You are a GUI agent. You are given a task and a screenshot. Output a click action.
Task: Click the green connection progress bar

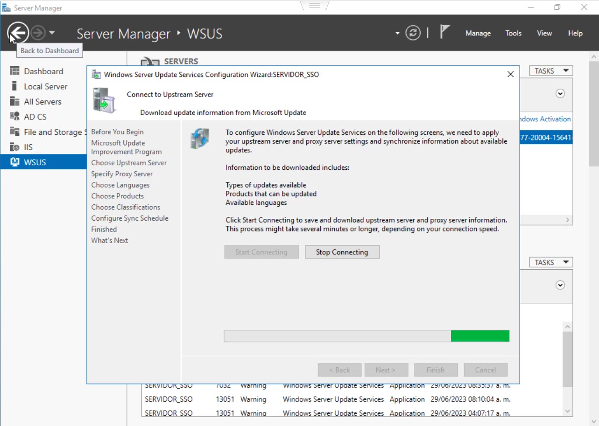click(x=479, y=336)
